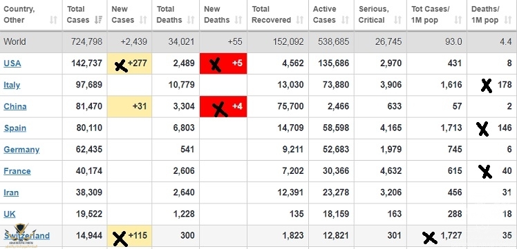Sort by Total Deaths arrow icon
The height and width of the screenshot is (249, 517).
[191, 20]
